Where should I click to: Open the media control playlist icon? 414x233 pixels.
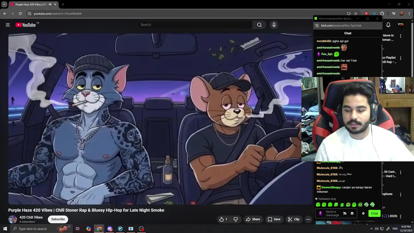click(x=394, y=14)
